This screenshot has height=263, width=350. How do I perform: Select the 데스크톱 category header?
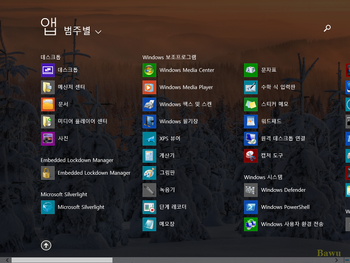tap(51, 57)
